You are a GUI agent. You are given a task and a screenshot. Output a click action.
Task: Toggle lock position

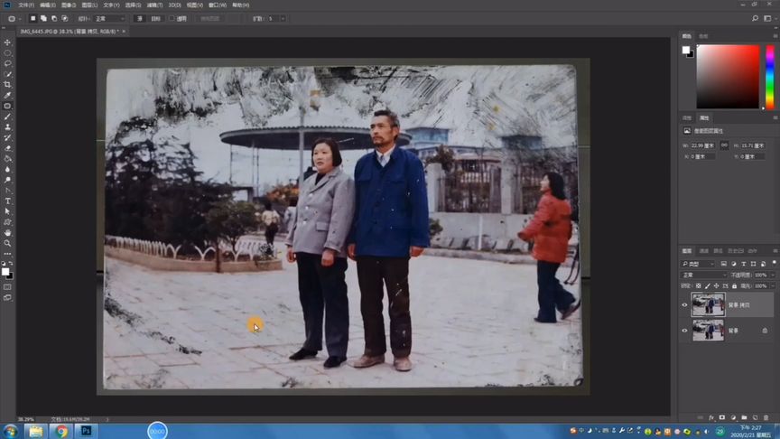[716, 286]
